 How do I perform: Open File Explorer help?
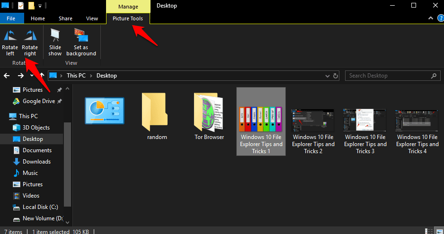(441, 18)
